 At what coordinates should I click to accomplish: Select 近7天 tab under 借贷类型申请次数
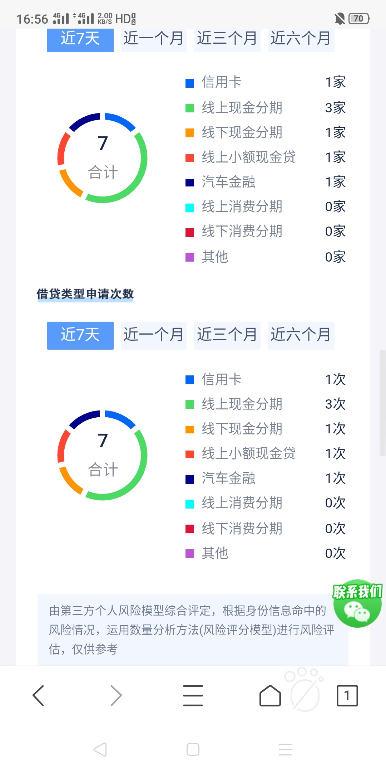(80, 335)
